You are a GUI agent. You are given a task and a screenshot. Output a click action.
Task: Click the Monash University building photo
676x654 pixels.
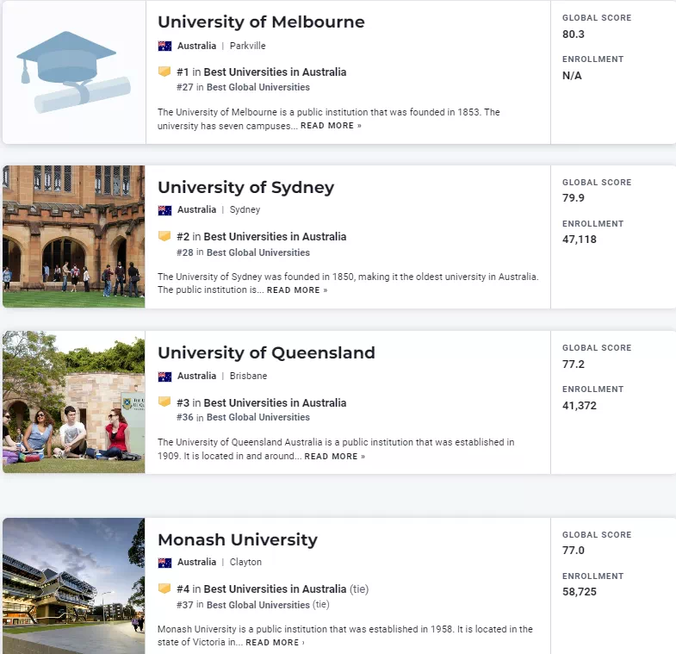tap(74, 586)
